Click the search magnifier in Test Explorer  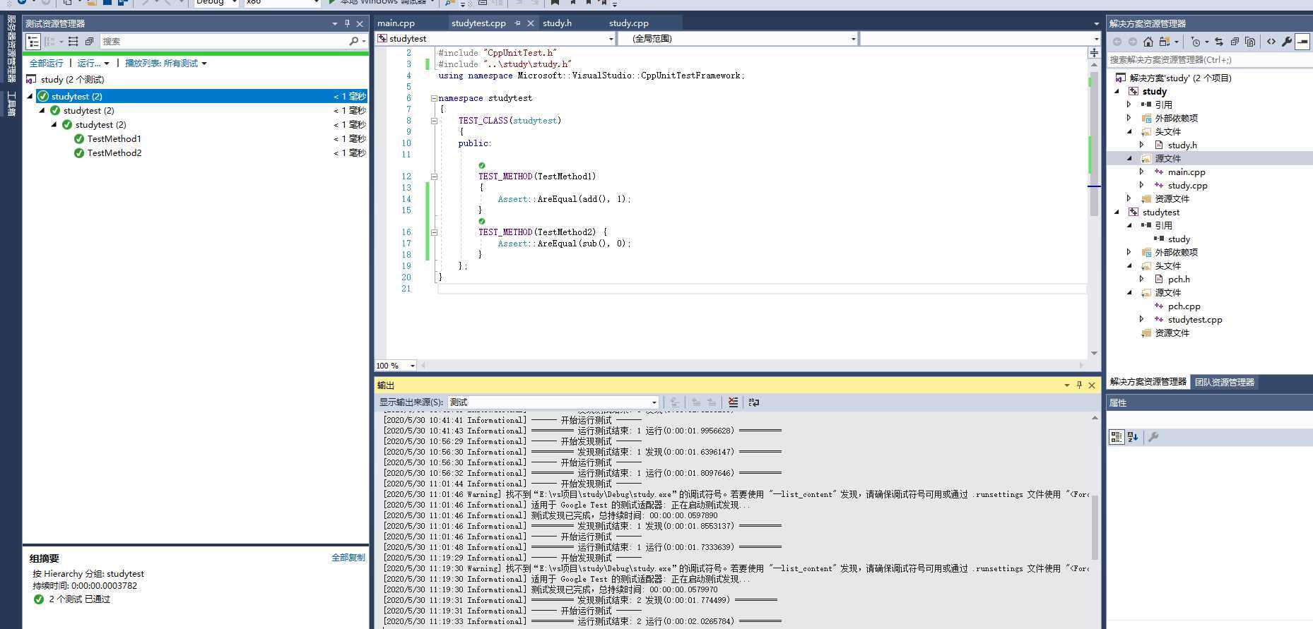354,42
